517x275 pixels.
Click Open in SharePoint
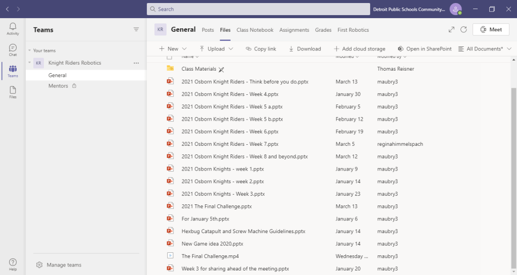pyautogui.click(x=424, y=49)
